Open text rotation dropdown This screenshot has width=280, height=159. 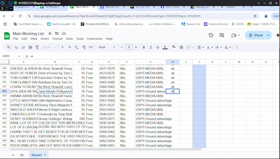[227, 47]
